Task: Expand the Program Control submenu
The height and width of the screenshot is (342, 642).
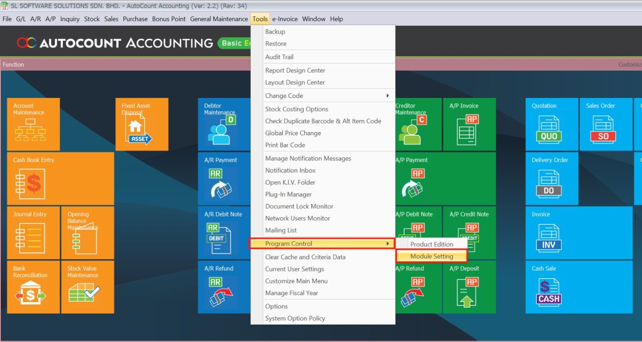Action: coord(323,244)
